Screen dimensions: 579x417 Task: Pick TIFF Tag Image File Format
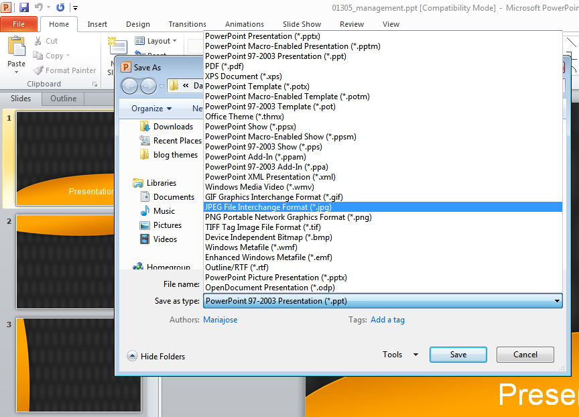coord(383,227)
